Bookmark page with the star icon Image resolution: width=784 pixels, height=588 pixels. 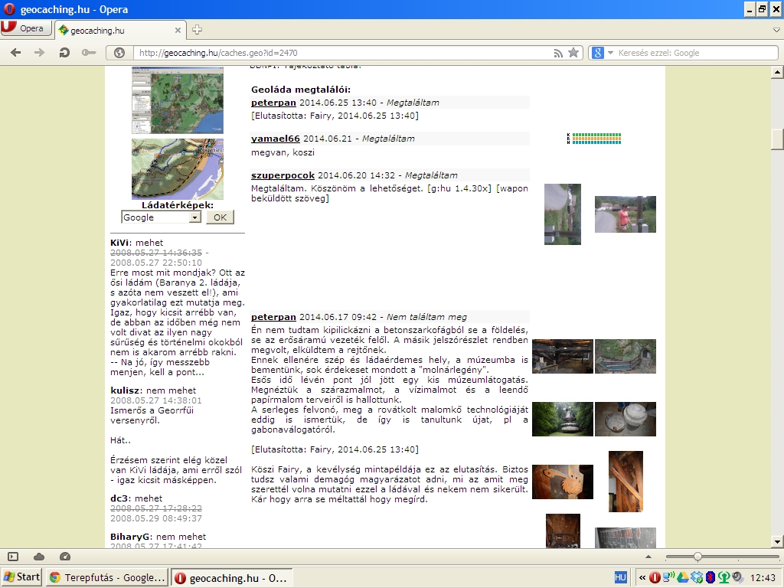point(573,53)
